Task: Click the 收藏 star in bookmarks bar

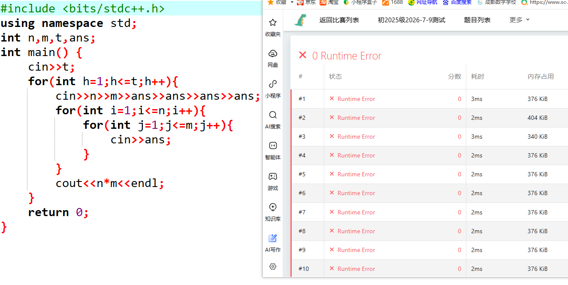Action: tap(270, 2)
